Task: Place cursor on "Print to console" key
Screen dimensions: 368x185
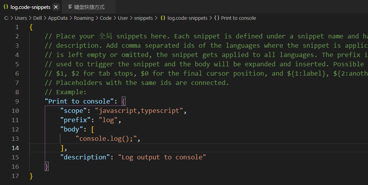Action: (x=79, y=102)
